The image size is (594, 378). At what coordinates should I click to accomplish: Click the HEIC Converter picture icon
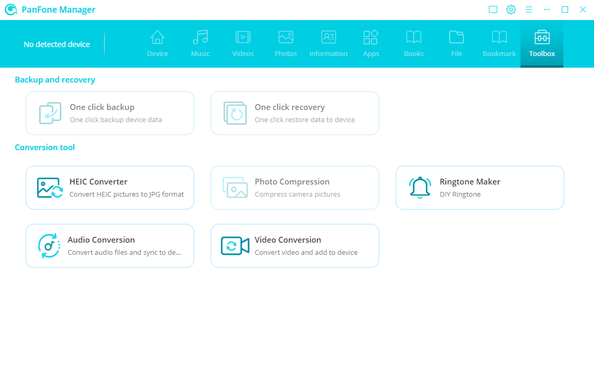[x=50, y=188]
